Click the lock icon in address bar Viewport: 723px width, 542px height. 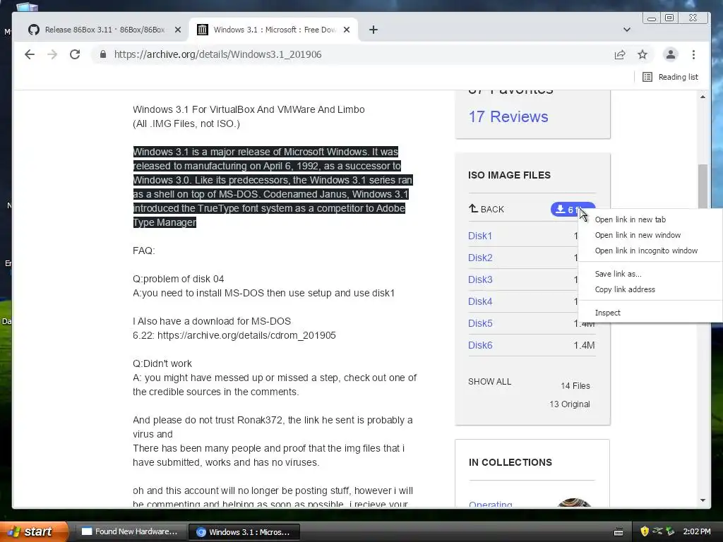click(x=103, y=54)
